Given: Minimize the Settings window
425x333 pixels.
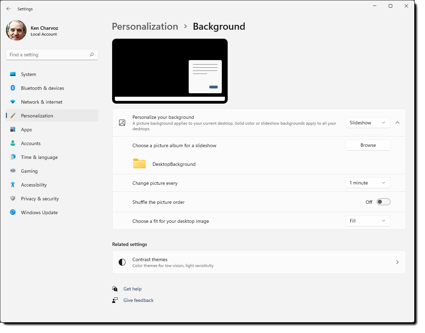Looking at the screenshot, I should point(375,6).
